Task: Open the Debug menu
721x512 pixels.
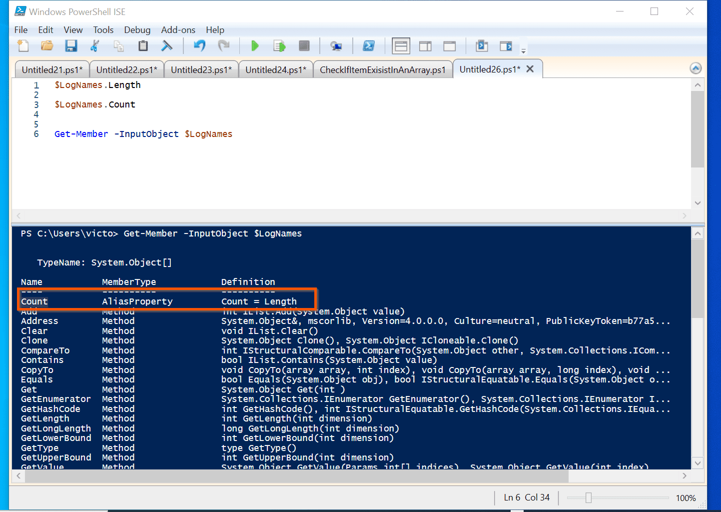Action: [x=137, y=30]
